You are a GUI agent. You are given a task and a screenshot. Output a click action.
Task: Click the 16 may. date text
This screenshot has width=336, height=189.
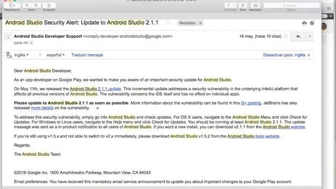click(260, 36)
